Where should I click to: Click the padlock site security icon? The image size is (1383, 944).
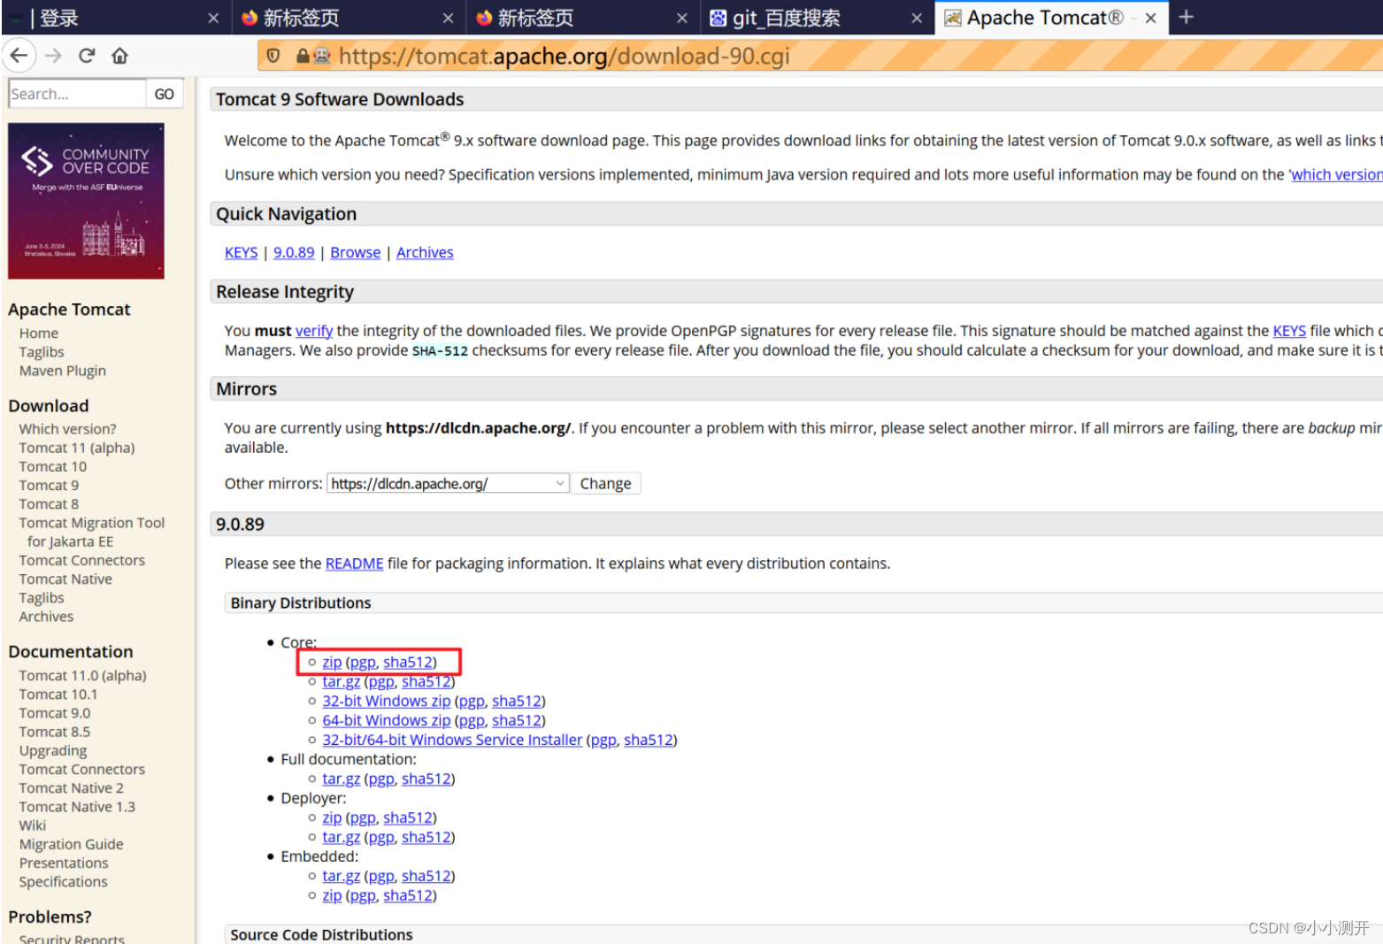(x=303, y=56)
